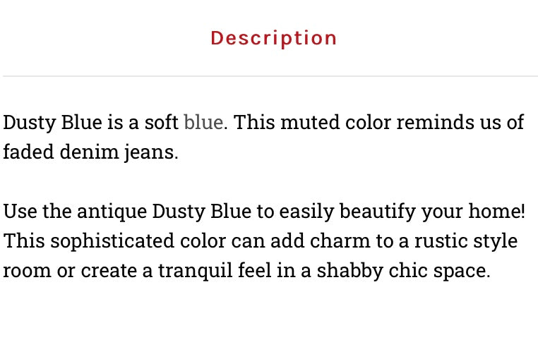The height and width of the screenshot is (347, 538).
Task: Click 'This muted color reminds us of'
Action: tap(378, 122)
